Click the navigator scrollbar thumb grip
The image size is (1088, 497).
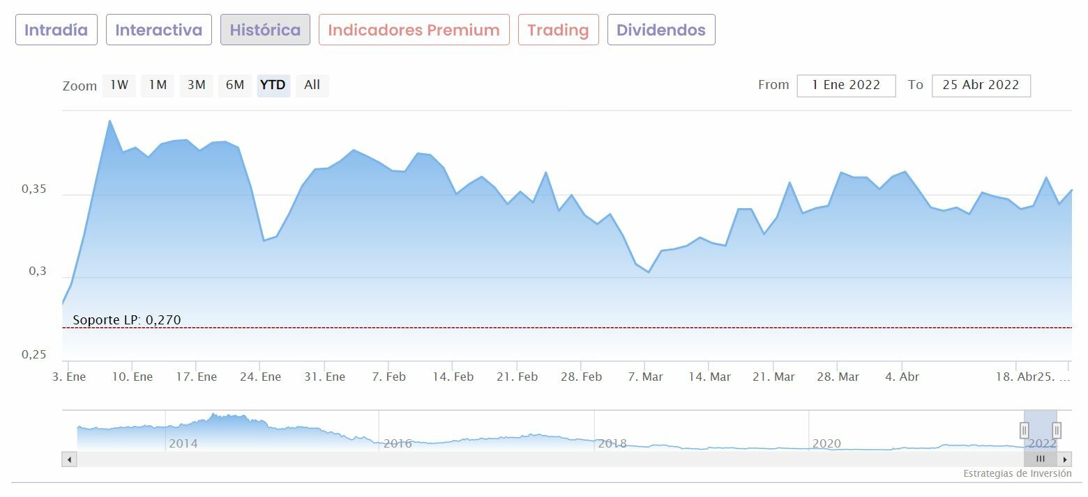(x=1040, y=459)
